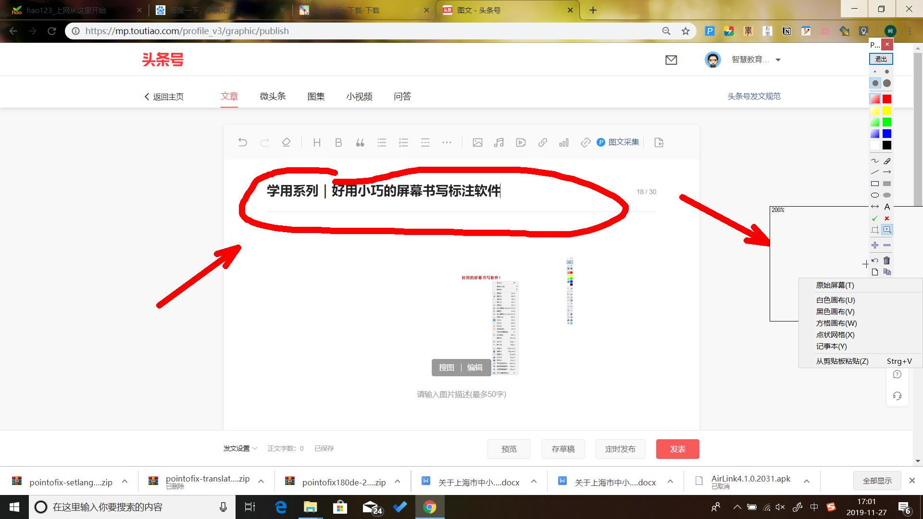Screen dimensions: 923x519
Task: Open the 头条号发文规范 link
Action: (x=753, y=96)
